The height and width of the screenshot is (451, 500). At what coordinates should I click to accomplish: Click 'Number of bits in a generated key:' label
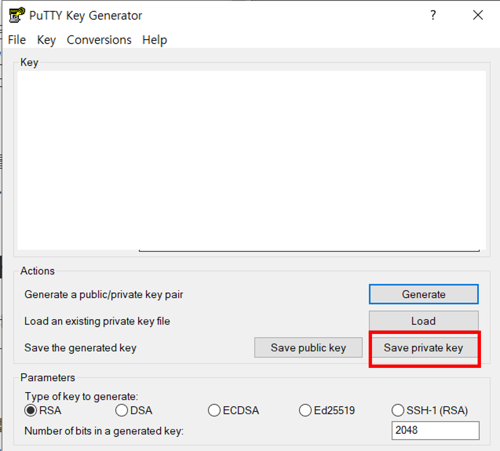coord(104,431)
